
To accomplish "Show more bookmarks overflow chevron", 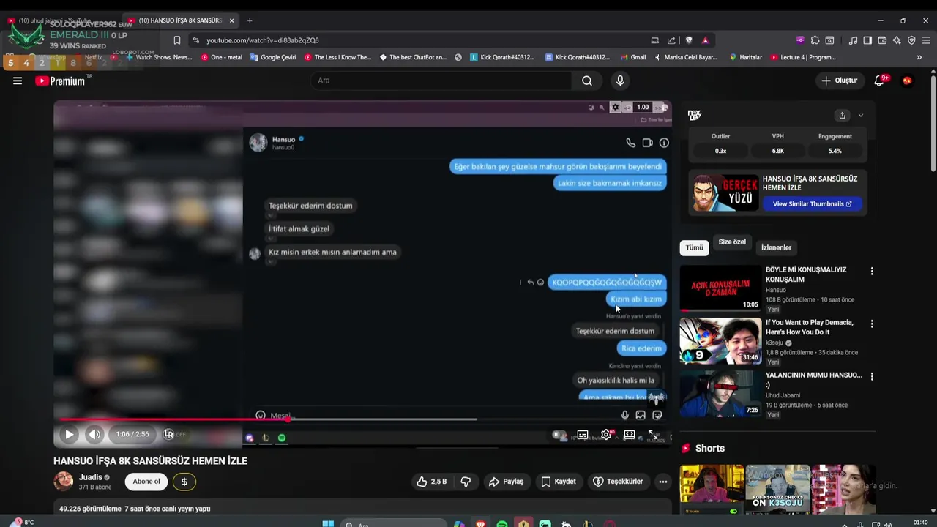I will pyautogui.click(x=919, y=57).
